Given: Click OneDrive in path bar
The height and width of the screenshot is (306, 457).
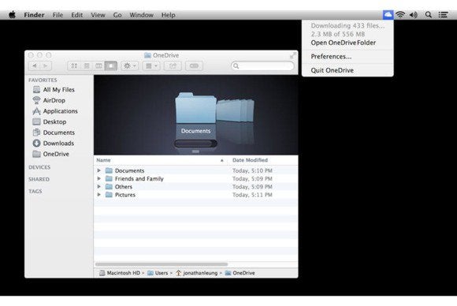Looking at the screenshot, I should pos(243,273).
